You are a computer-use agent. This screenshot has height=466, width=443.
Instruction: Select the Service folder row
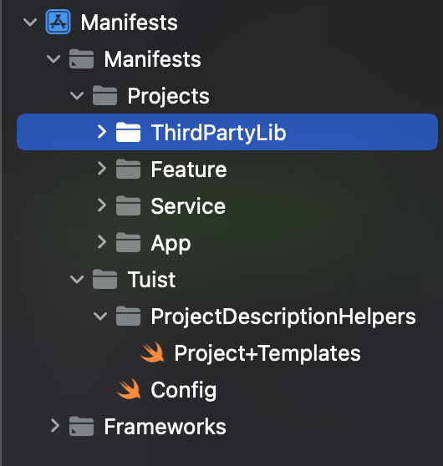(x=227, y=205)
